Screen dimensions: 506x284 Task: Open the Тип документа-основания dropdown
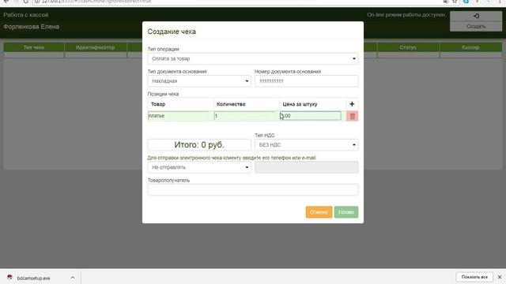(x=199, y=81)
